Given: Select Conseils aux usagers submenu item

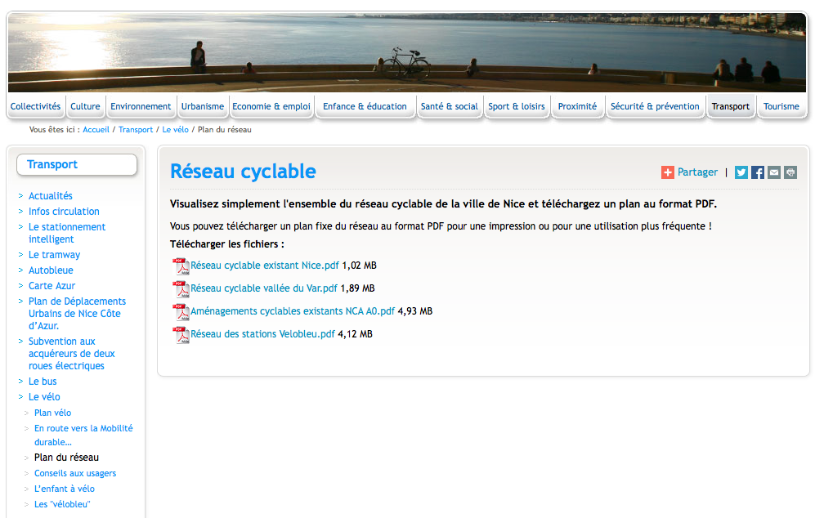Looking at the screenshot, I should pyautogui.click(x=75, y=473).
